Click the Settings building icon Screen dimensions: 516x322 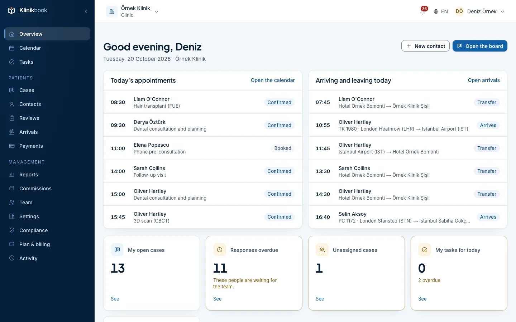[x=12, y=216]
